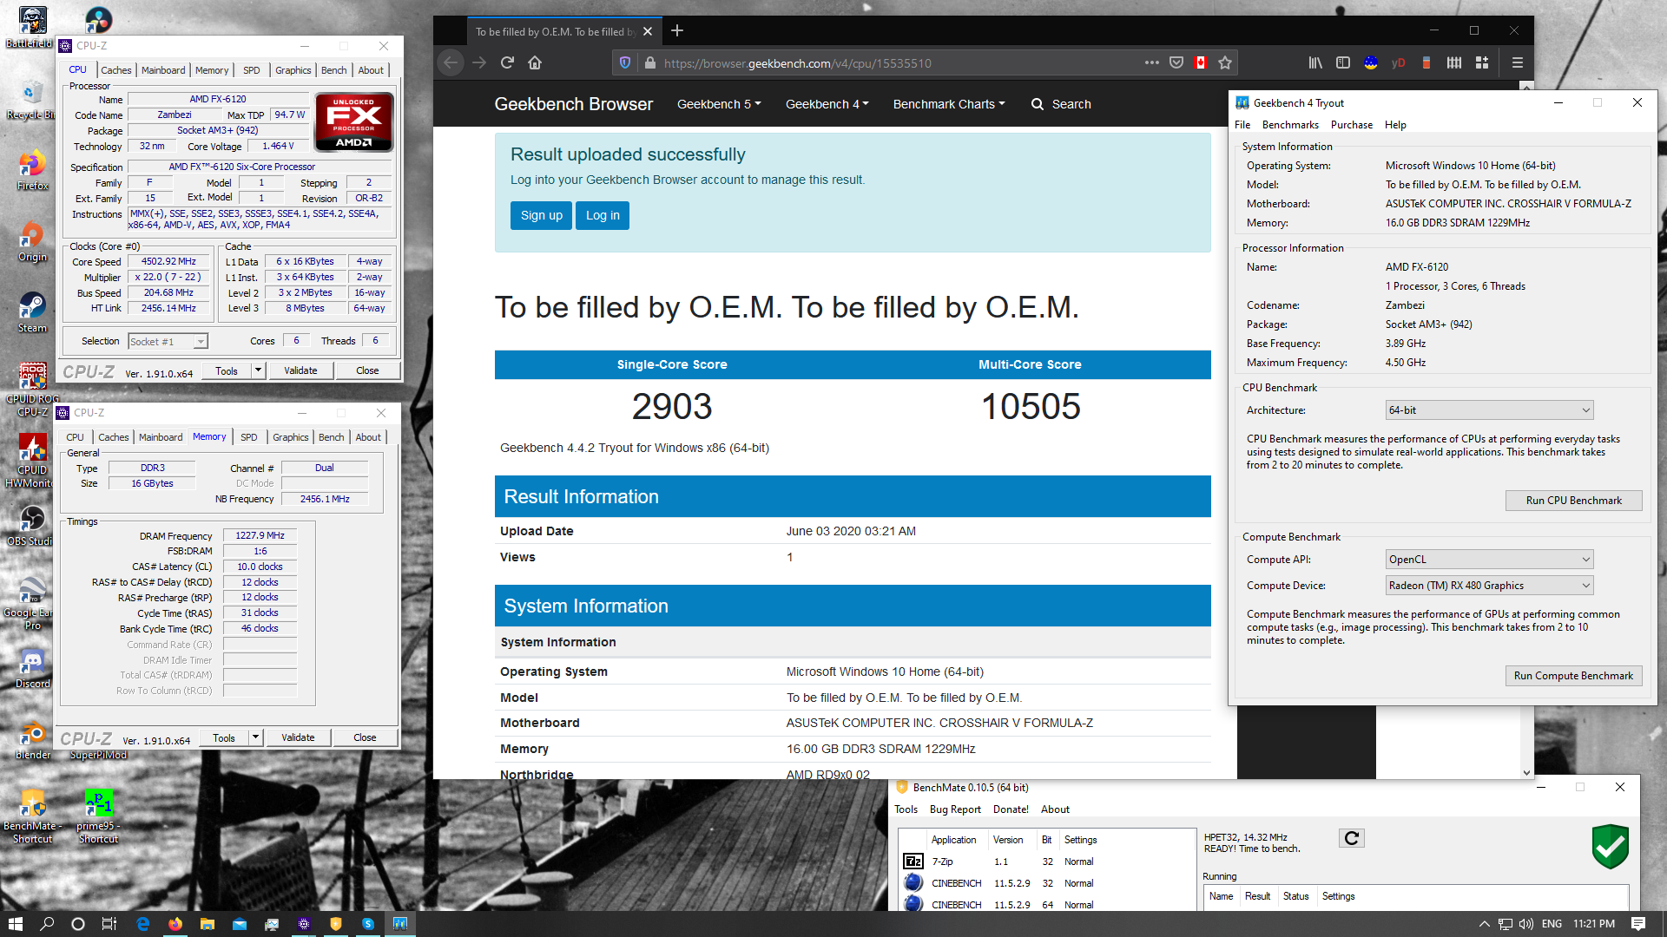This screenshot has height=937, width=1667.
Task: Open the Architecture 64-bit combo box
Action: [x=1489, y=410]
